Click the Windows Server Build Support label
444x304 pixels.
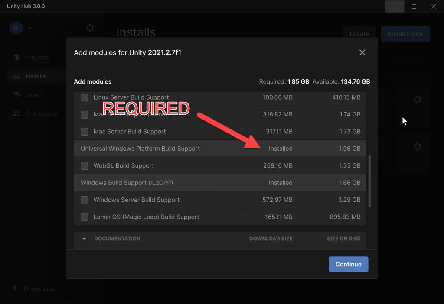coord(137,200)
